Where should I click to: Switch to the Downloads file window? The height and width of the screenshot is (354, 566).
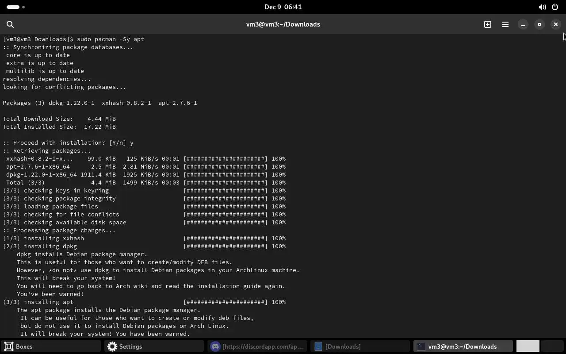click(x=360, y=346)
